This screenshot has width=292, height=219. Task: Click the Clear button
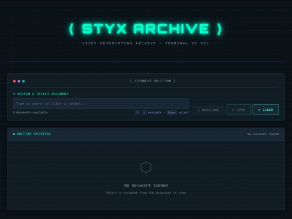266,110
